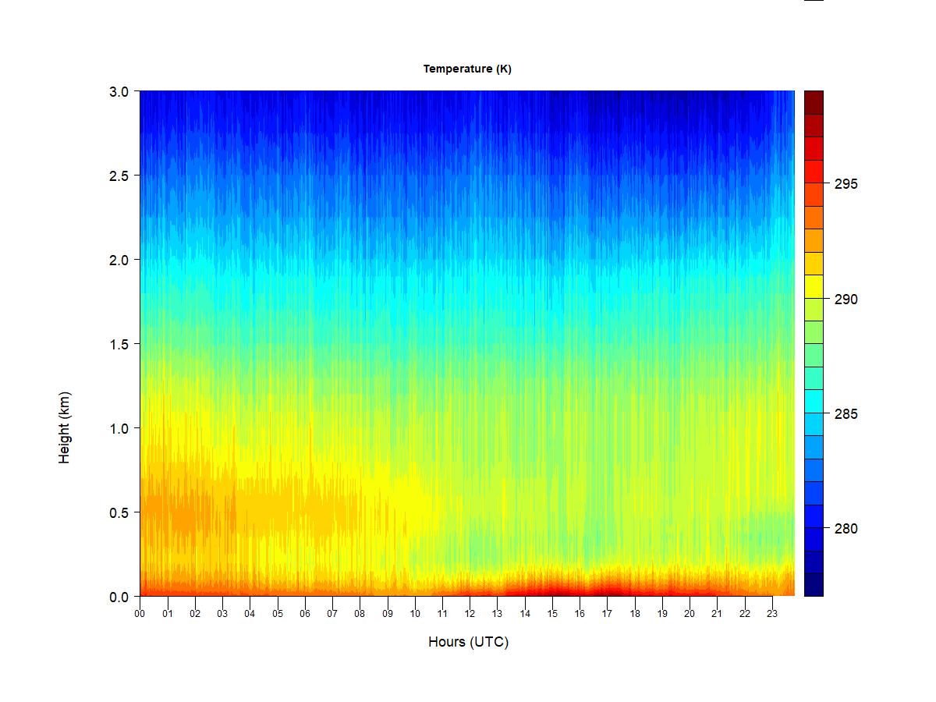Pick the darkest navy bottom colorbar segment
This screenshot has width=936, height=702.
814,585
